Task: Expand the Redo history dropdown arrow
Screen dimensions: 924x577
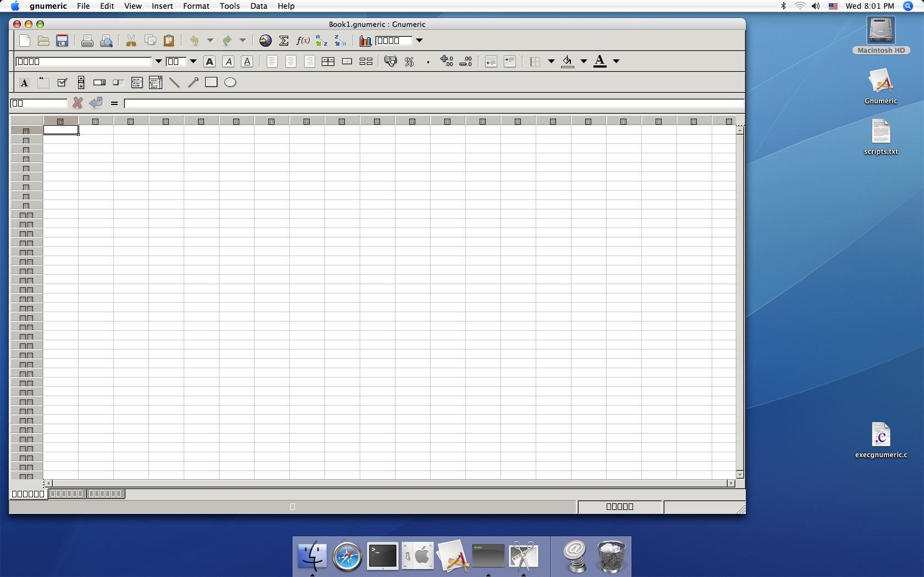Action: (243, 41)
